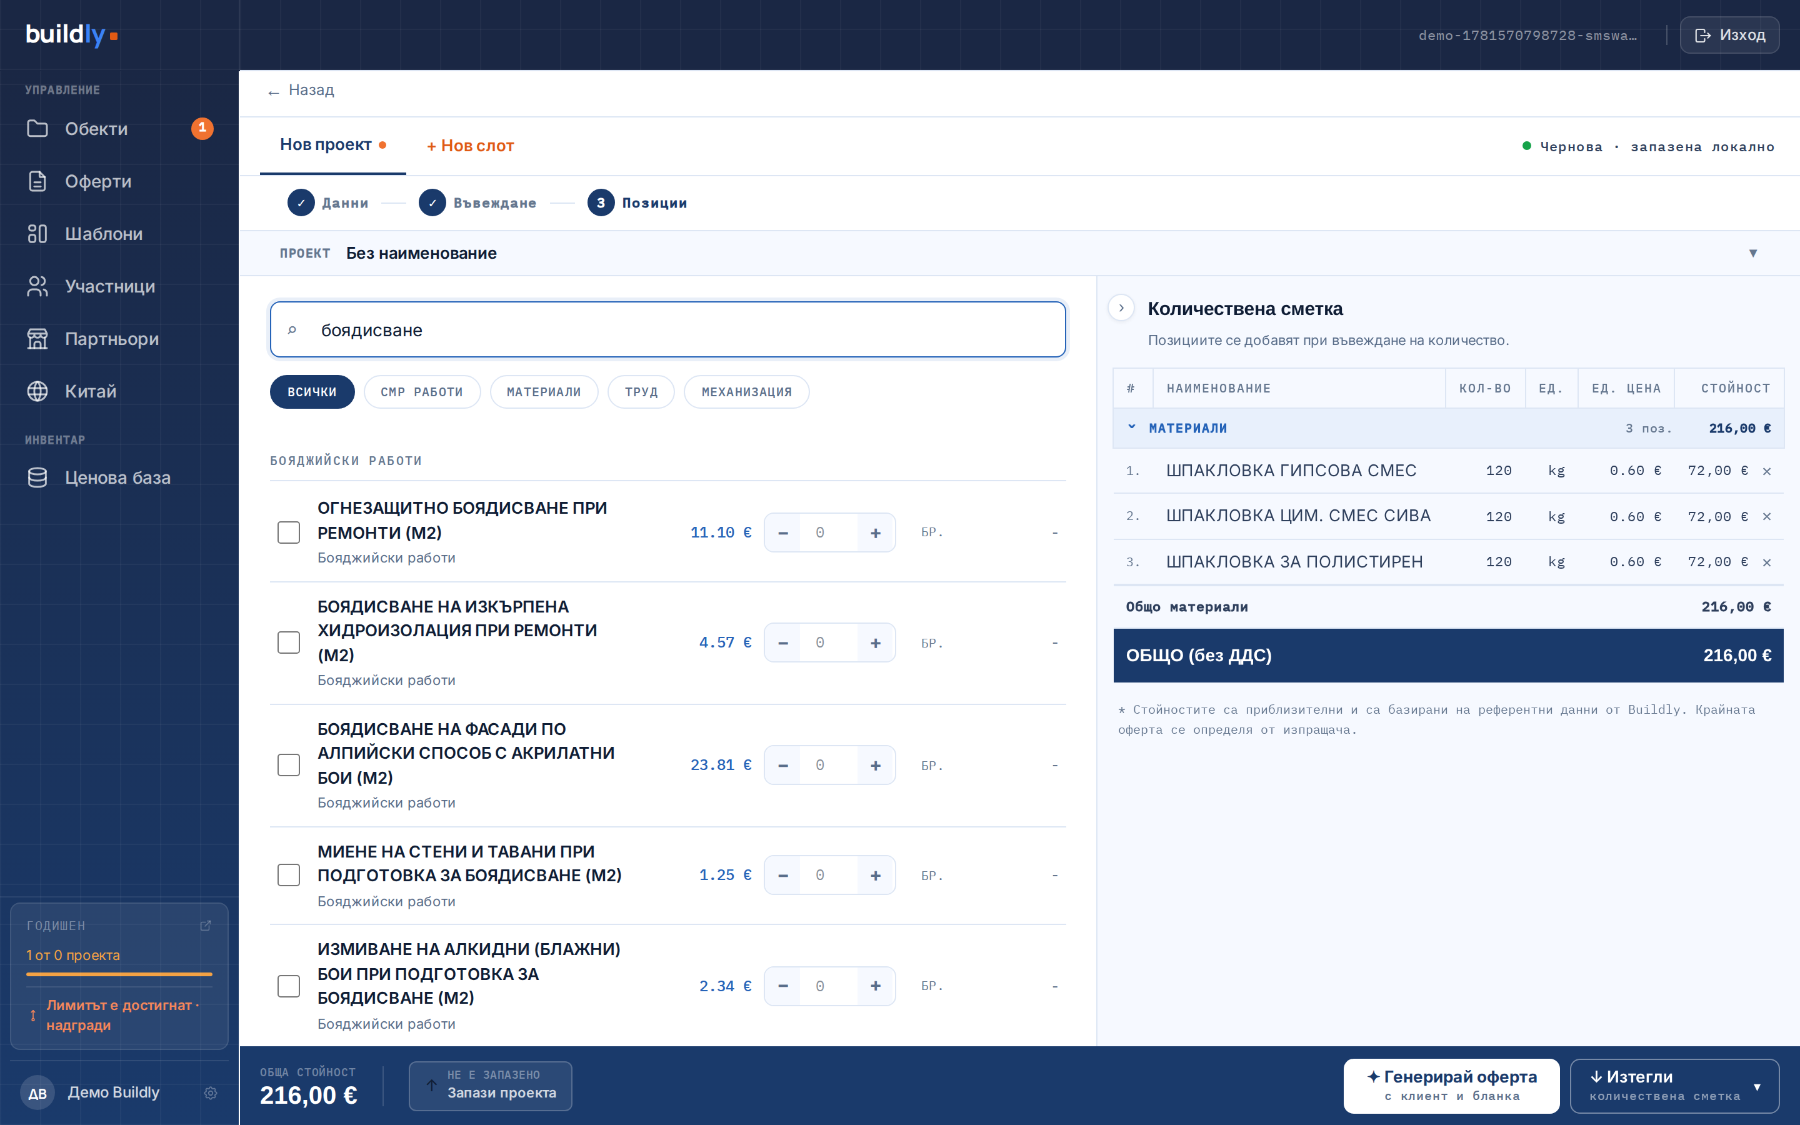This screenshot has width=1800, height=1125.
Task: Click the demo-1781570798728 account name
Action: 1527,35
